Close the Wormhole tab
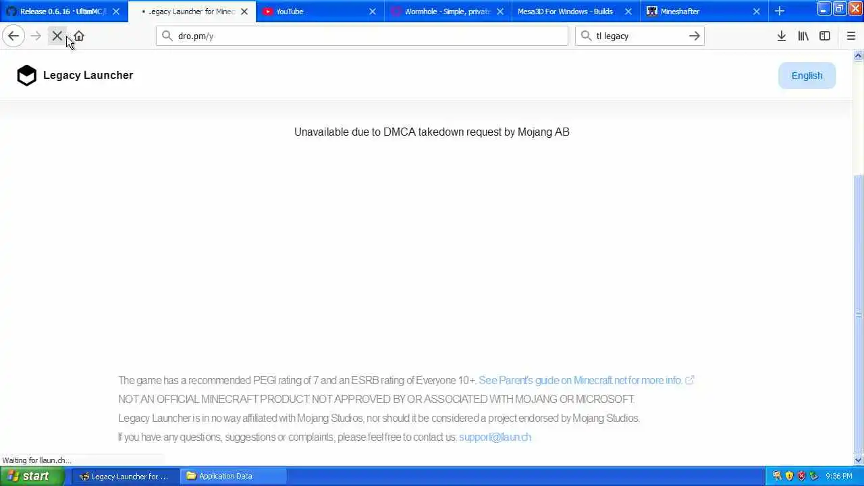 [500, 11]
